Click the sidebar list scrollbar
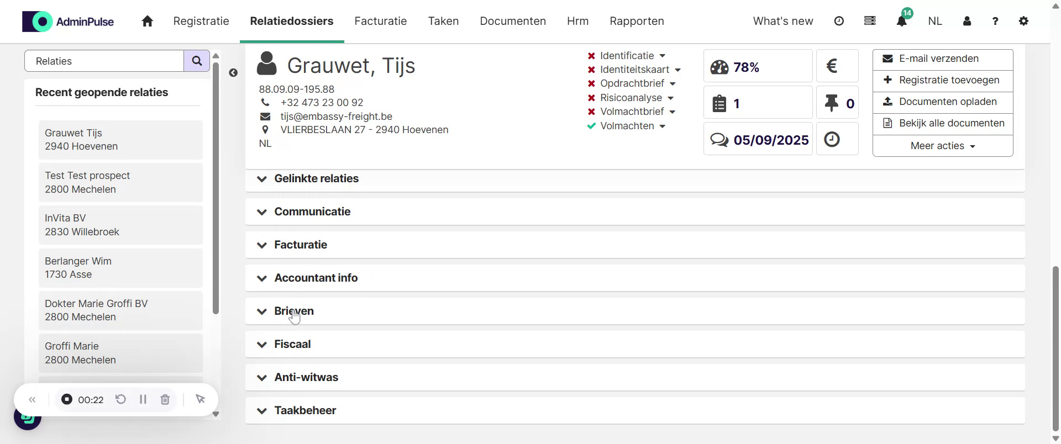Screen dimensions: 1061x444 click(x=216, y=188)
